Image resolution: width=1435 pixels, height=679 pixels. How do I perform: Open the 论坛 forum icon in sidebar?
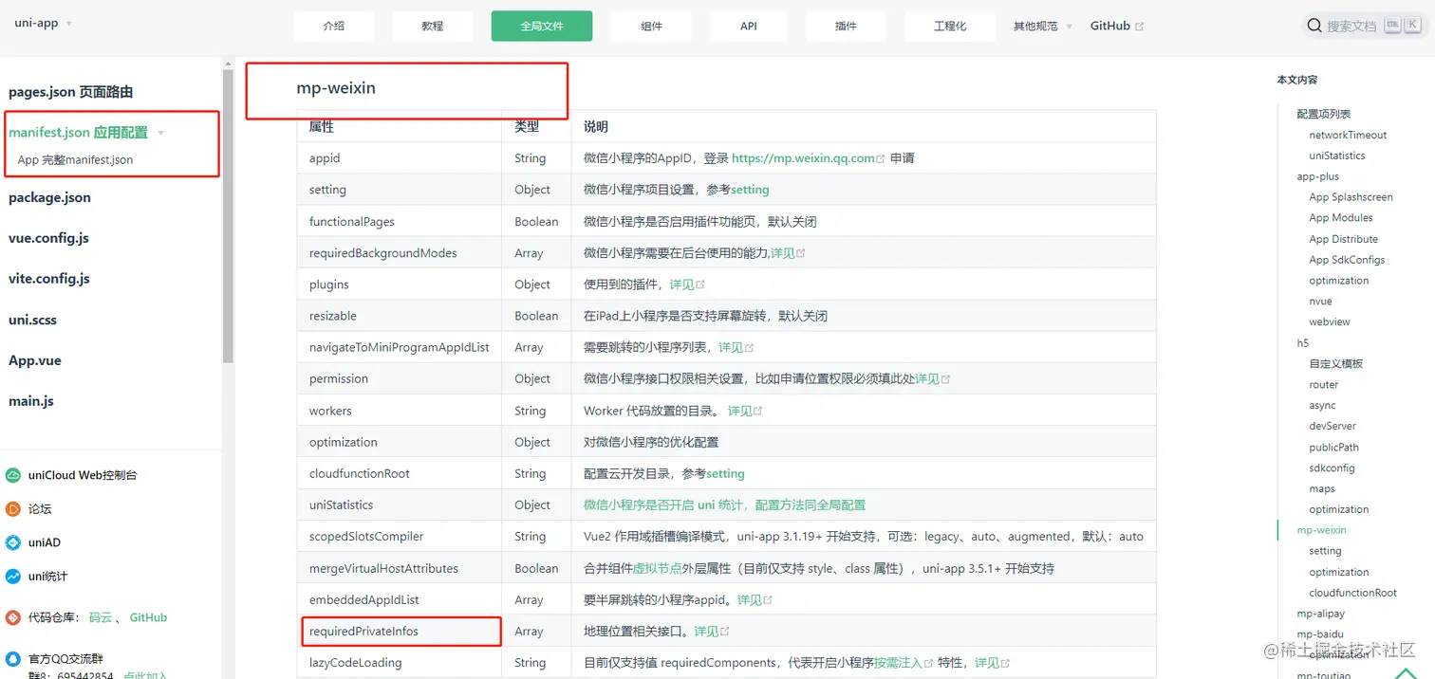coord(13,509)
